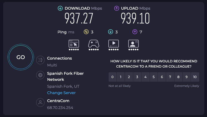Click the yellow idle ping icon
This screenshot has height=117, width=207.
[86, 32]
